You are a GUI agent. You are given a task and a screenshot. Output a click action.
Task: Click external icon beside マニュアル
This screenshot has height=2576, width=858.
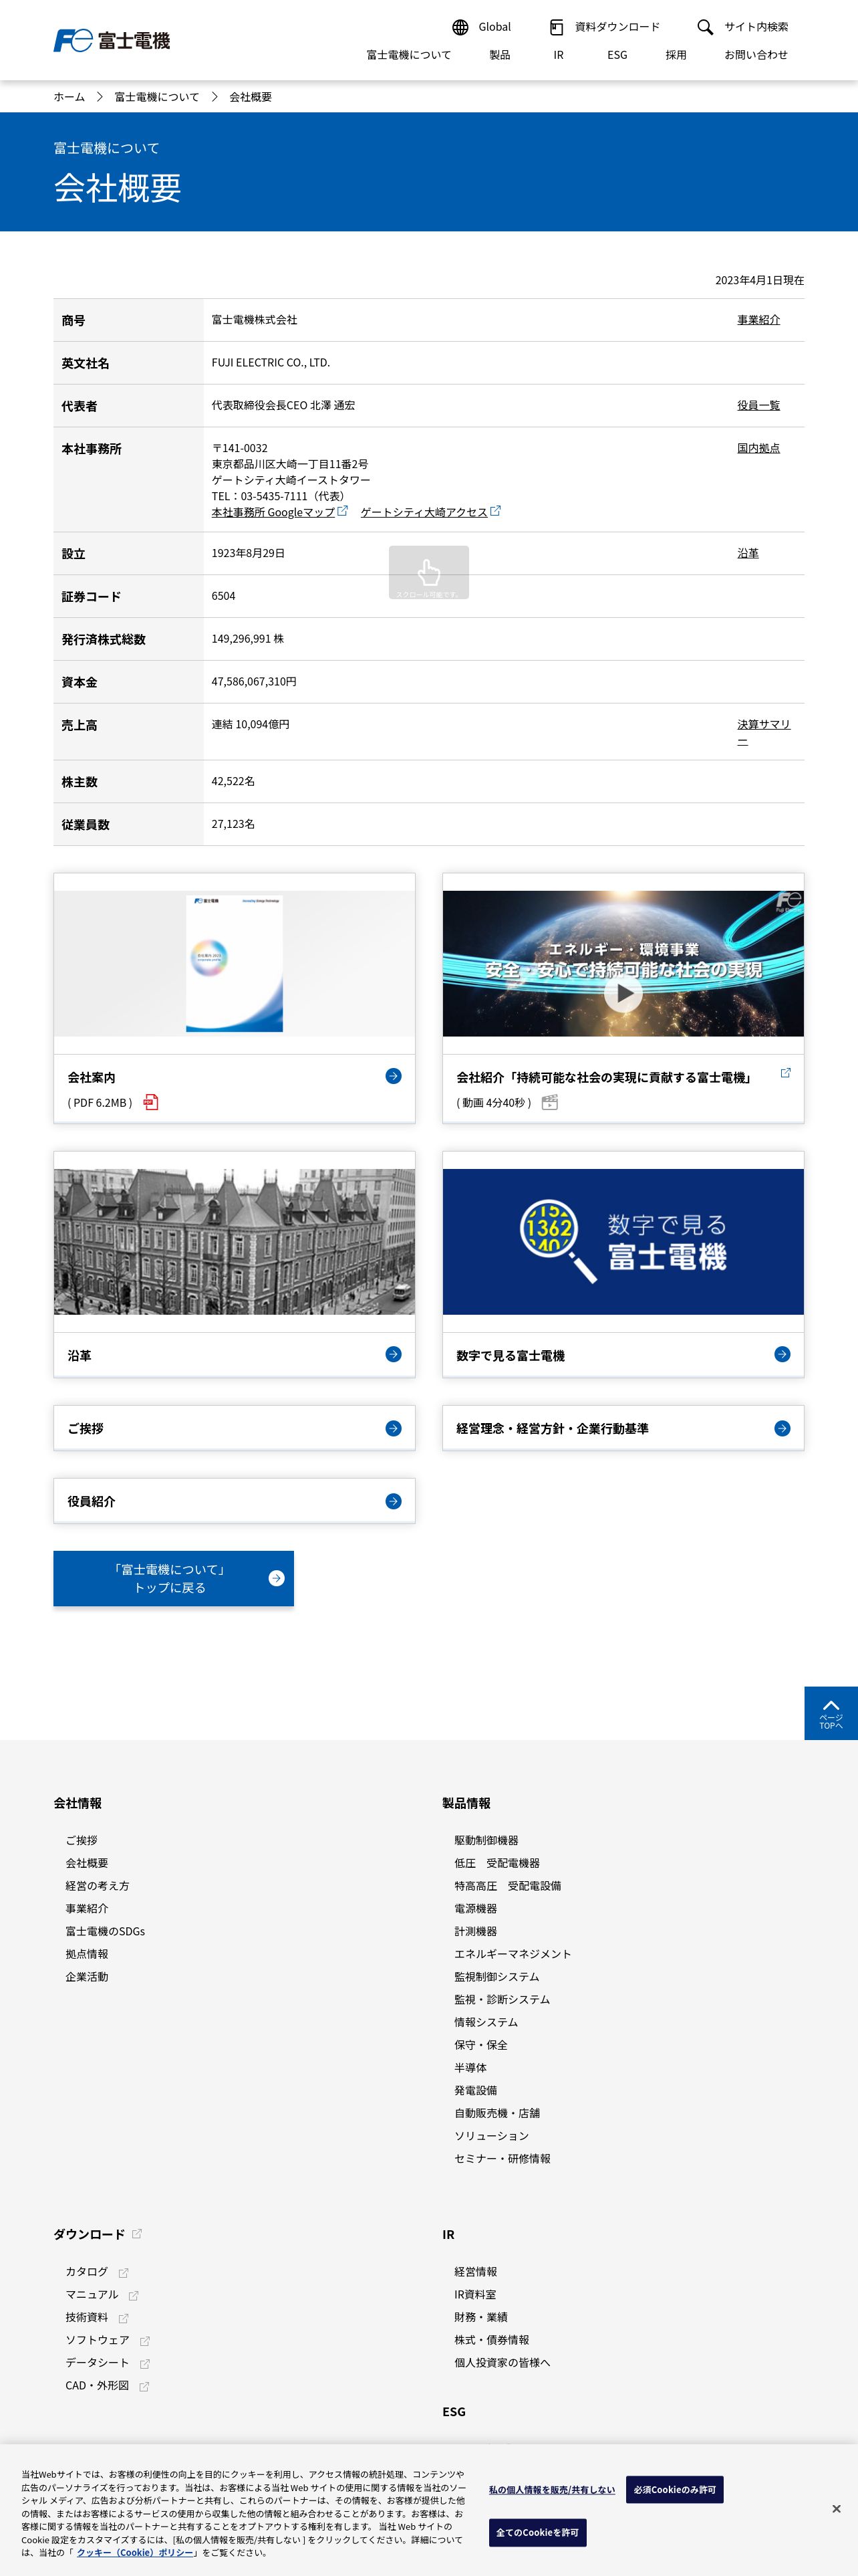pyautogui.click(x=134, y=2295)
